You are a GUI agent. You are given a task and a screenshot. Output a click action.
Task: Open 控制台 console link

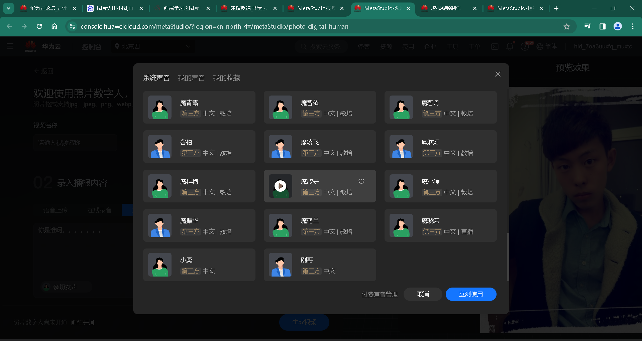click(x=92, y=47)
